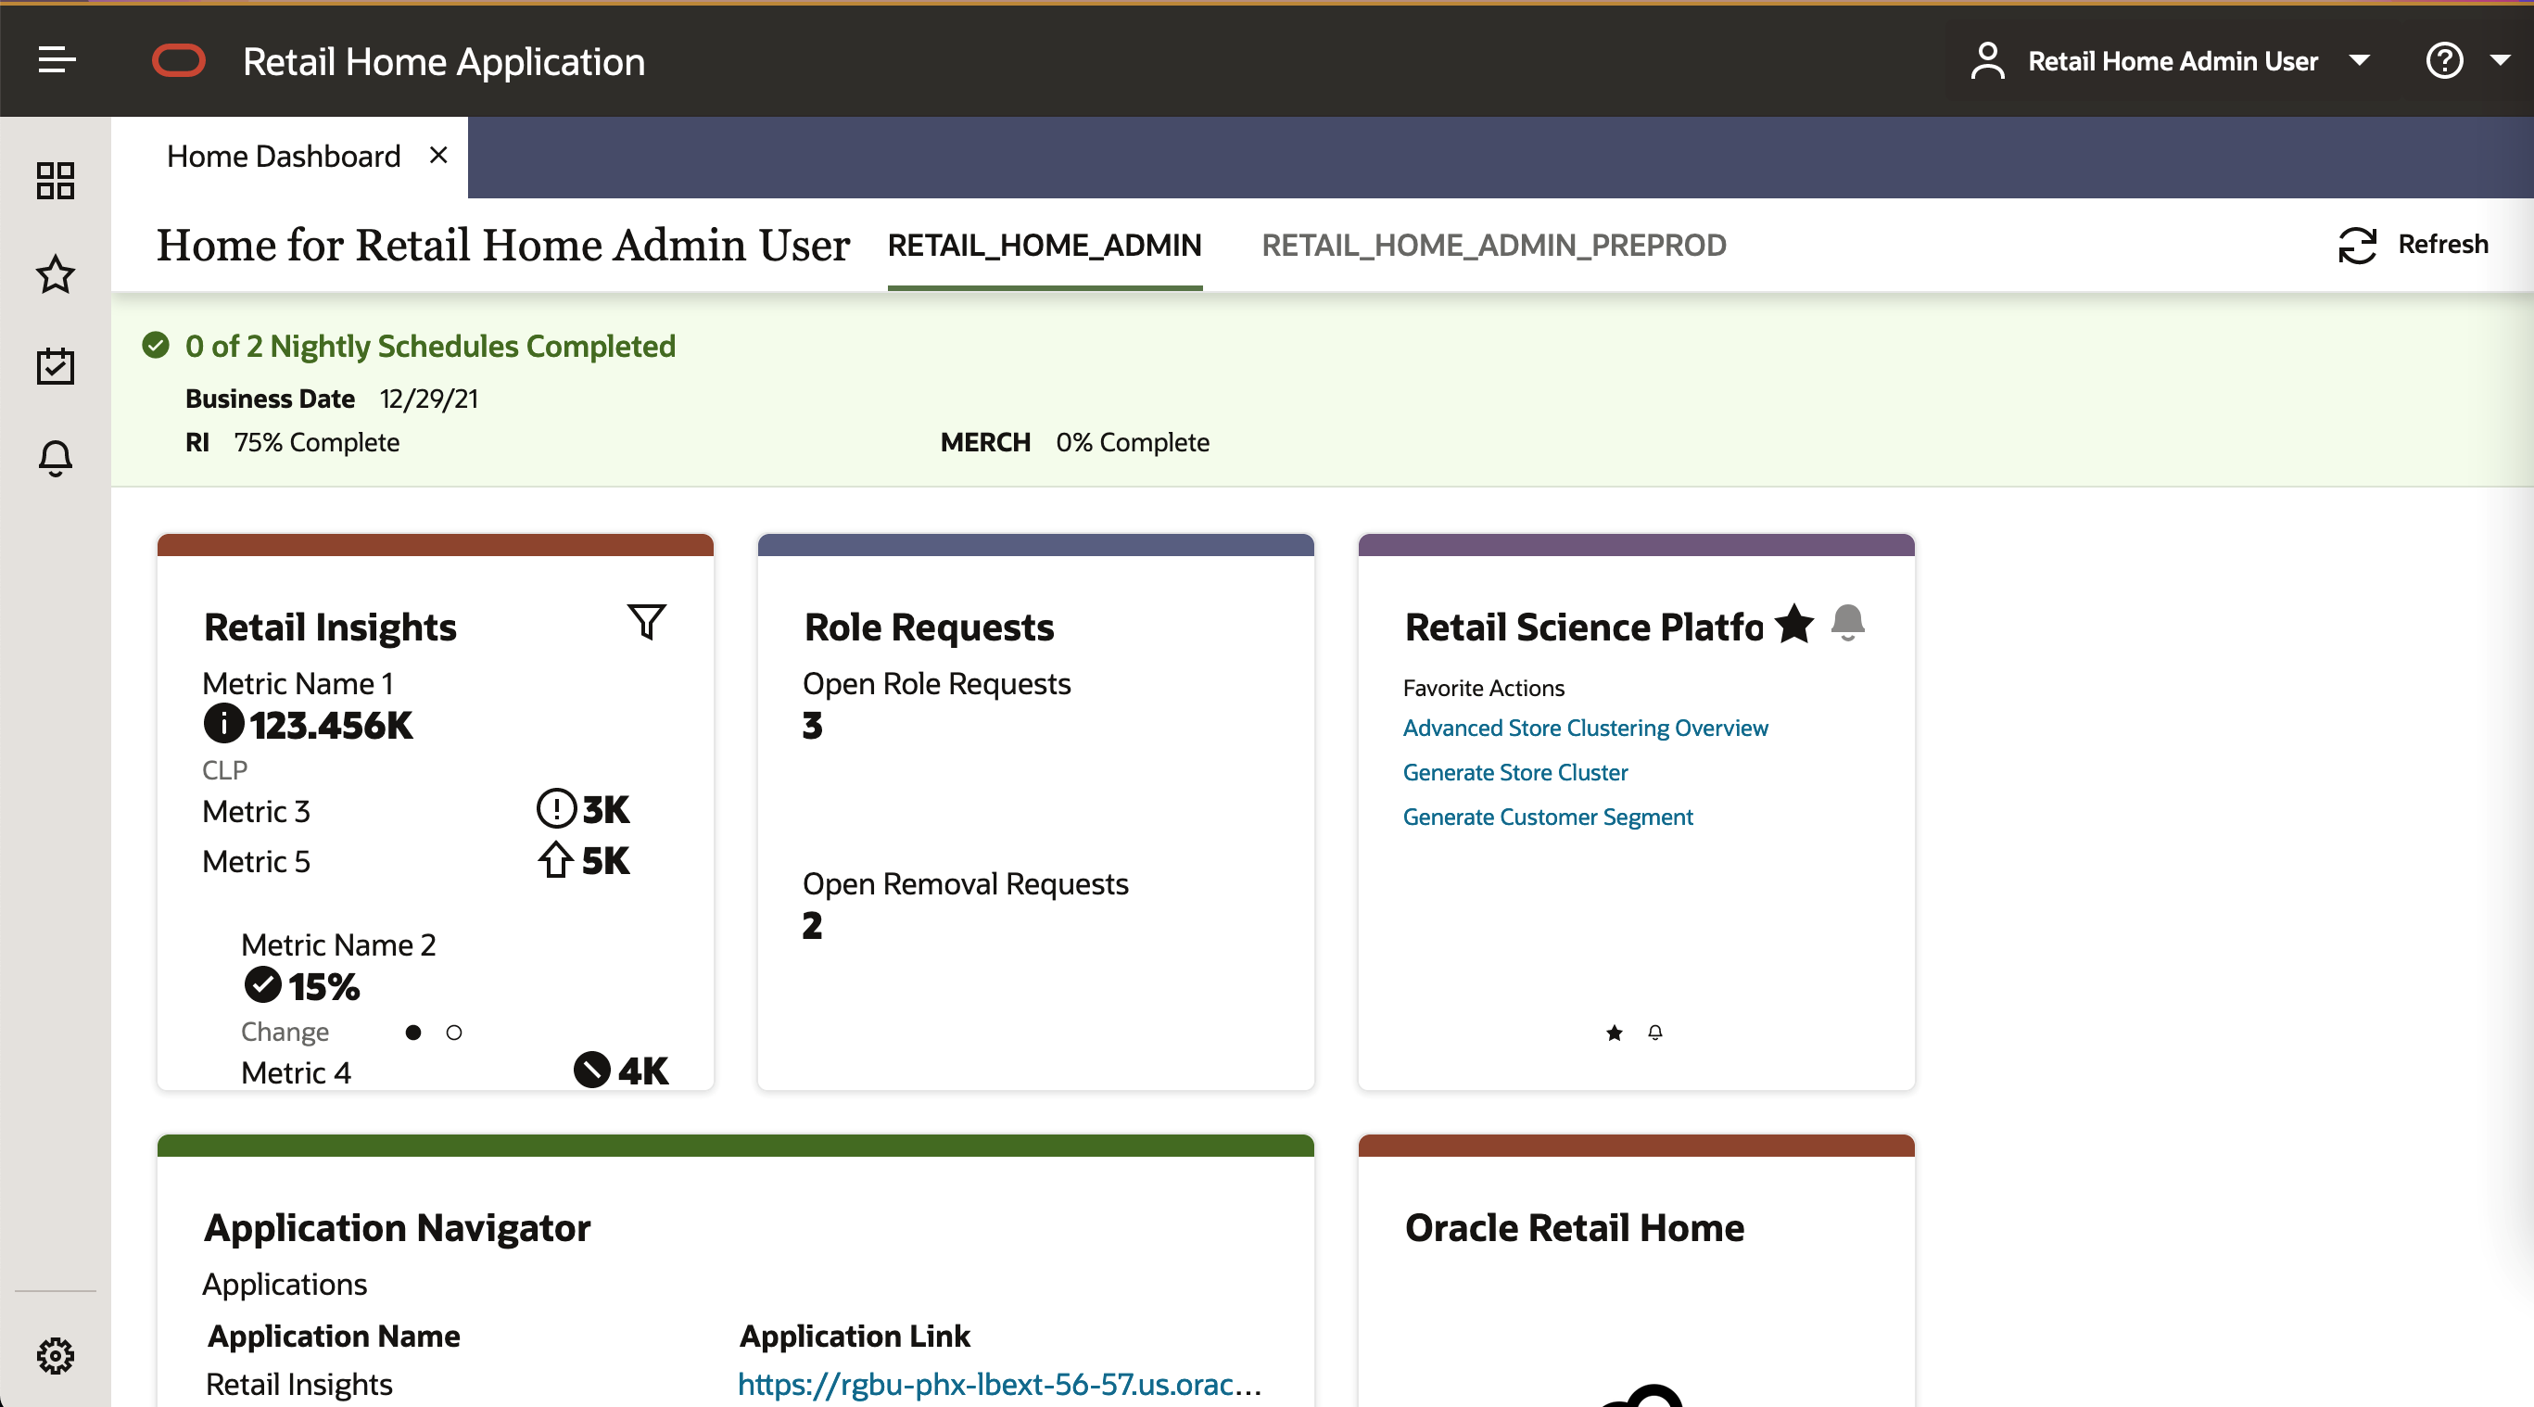Click the Oracle Retail Home tile title
The image size is (2534, 1407).
tap(1574, 1227)
